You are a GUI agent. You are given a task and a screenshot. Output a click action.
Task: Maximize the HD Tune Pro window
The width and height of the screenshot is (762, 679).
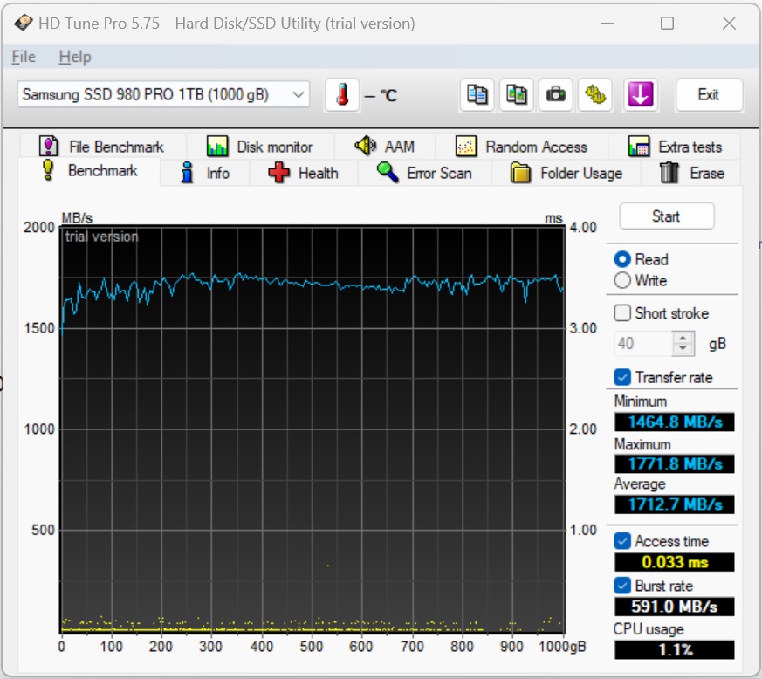(667, 23)
